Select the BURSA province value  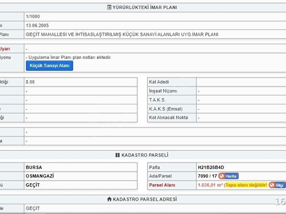34,168
